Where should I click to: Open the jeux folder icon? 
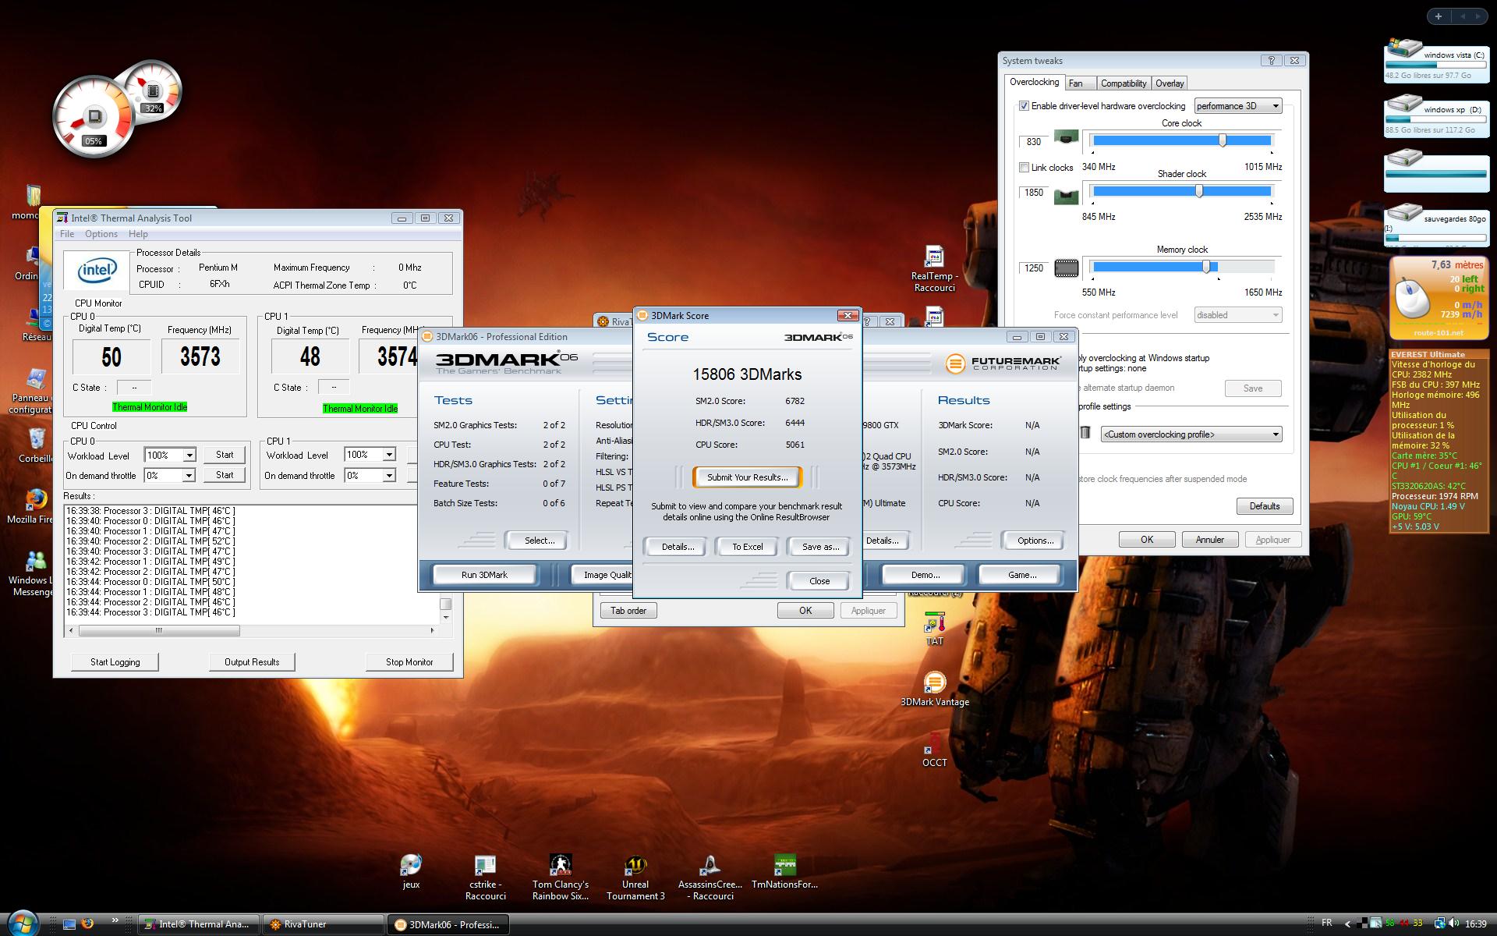point(411,872)
